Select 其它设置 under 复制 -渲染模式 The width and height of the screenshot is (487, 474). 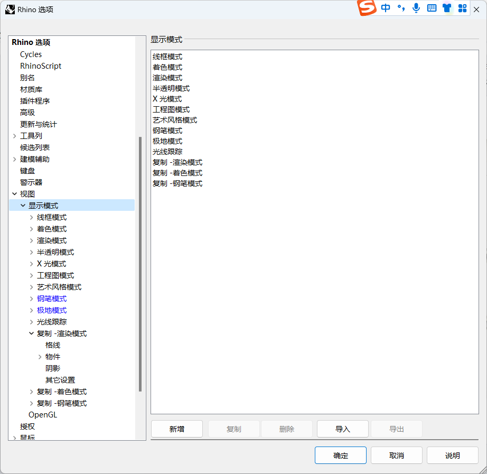point(60,380)
